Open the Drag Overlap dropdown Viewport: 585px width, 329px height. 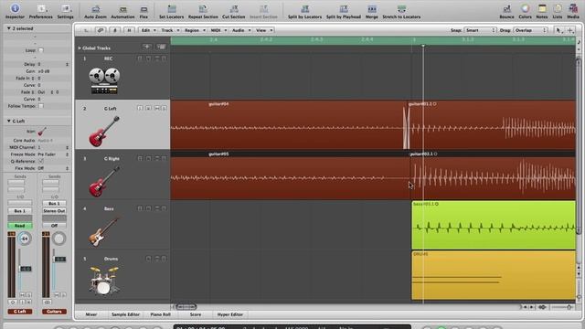(x=530, y=30)
